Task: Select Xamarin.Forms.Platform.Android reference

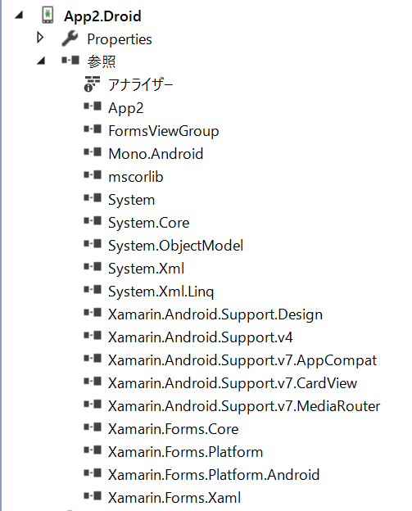Action: tap(214, 475)
